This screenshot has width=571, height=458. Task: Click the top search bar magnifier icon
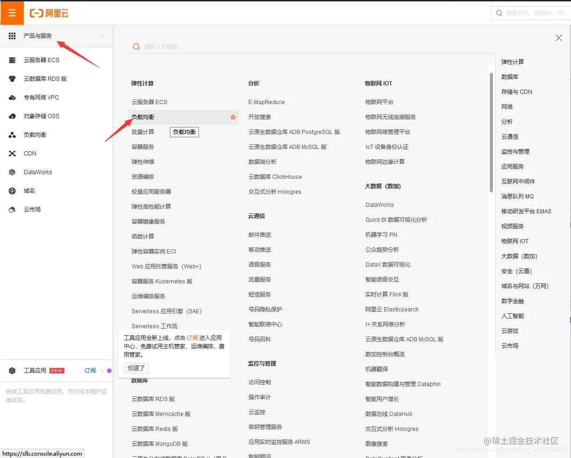[499, 13]
